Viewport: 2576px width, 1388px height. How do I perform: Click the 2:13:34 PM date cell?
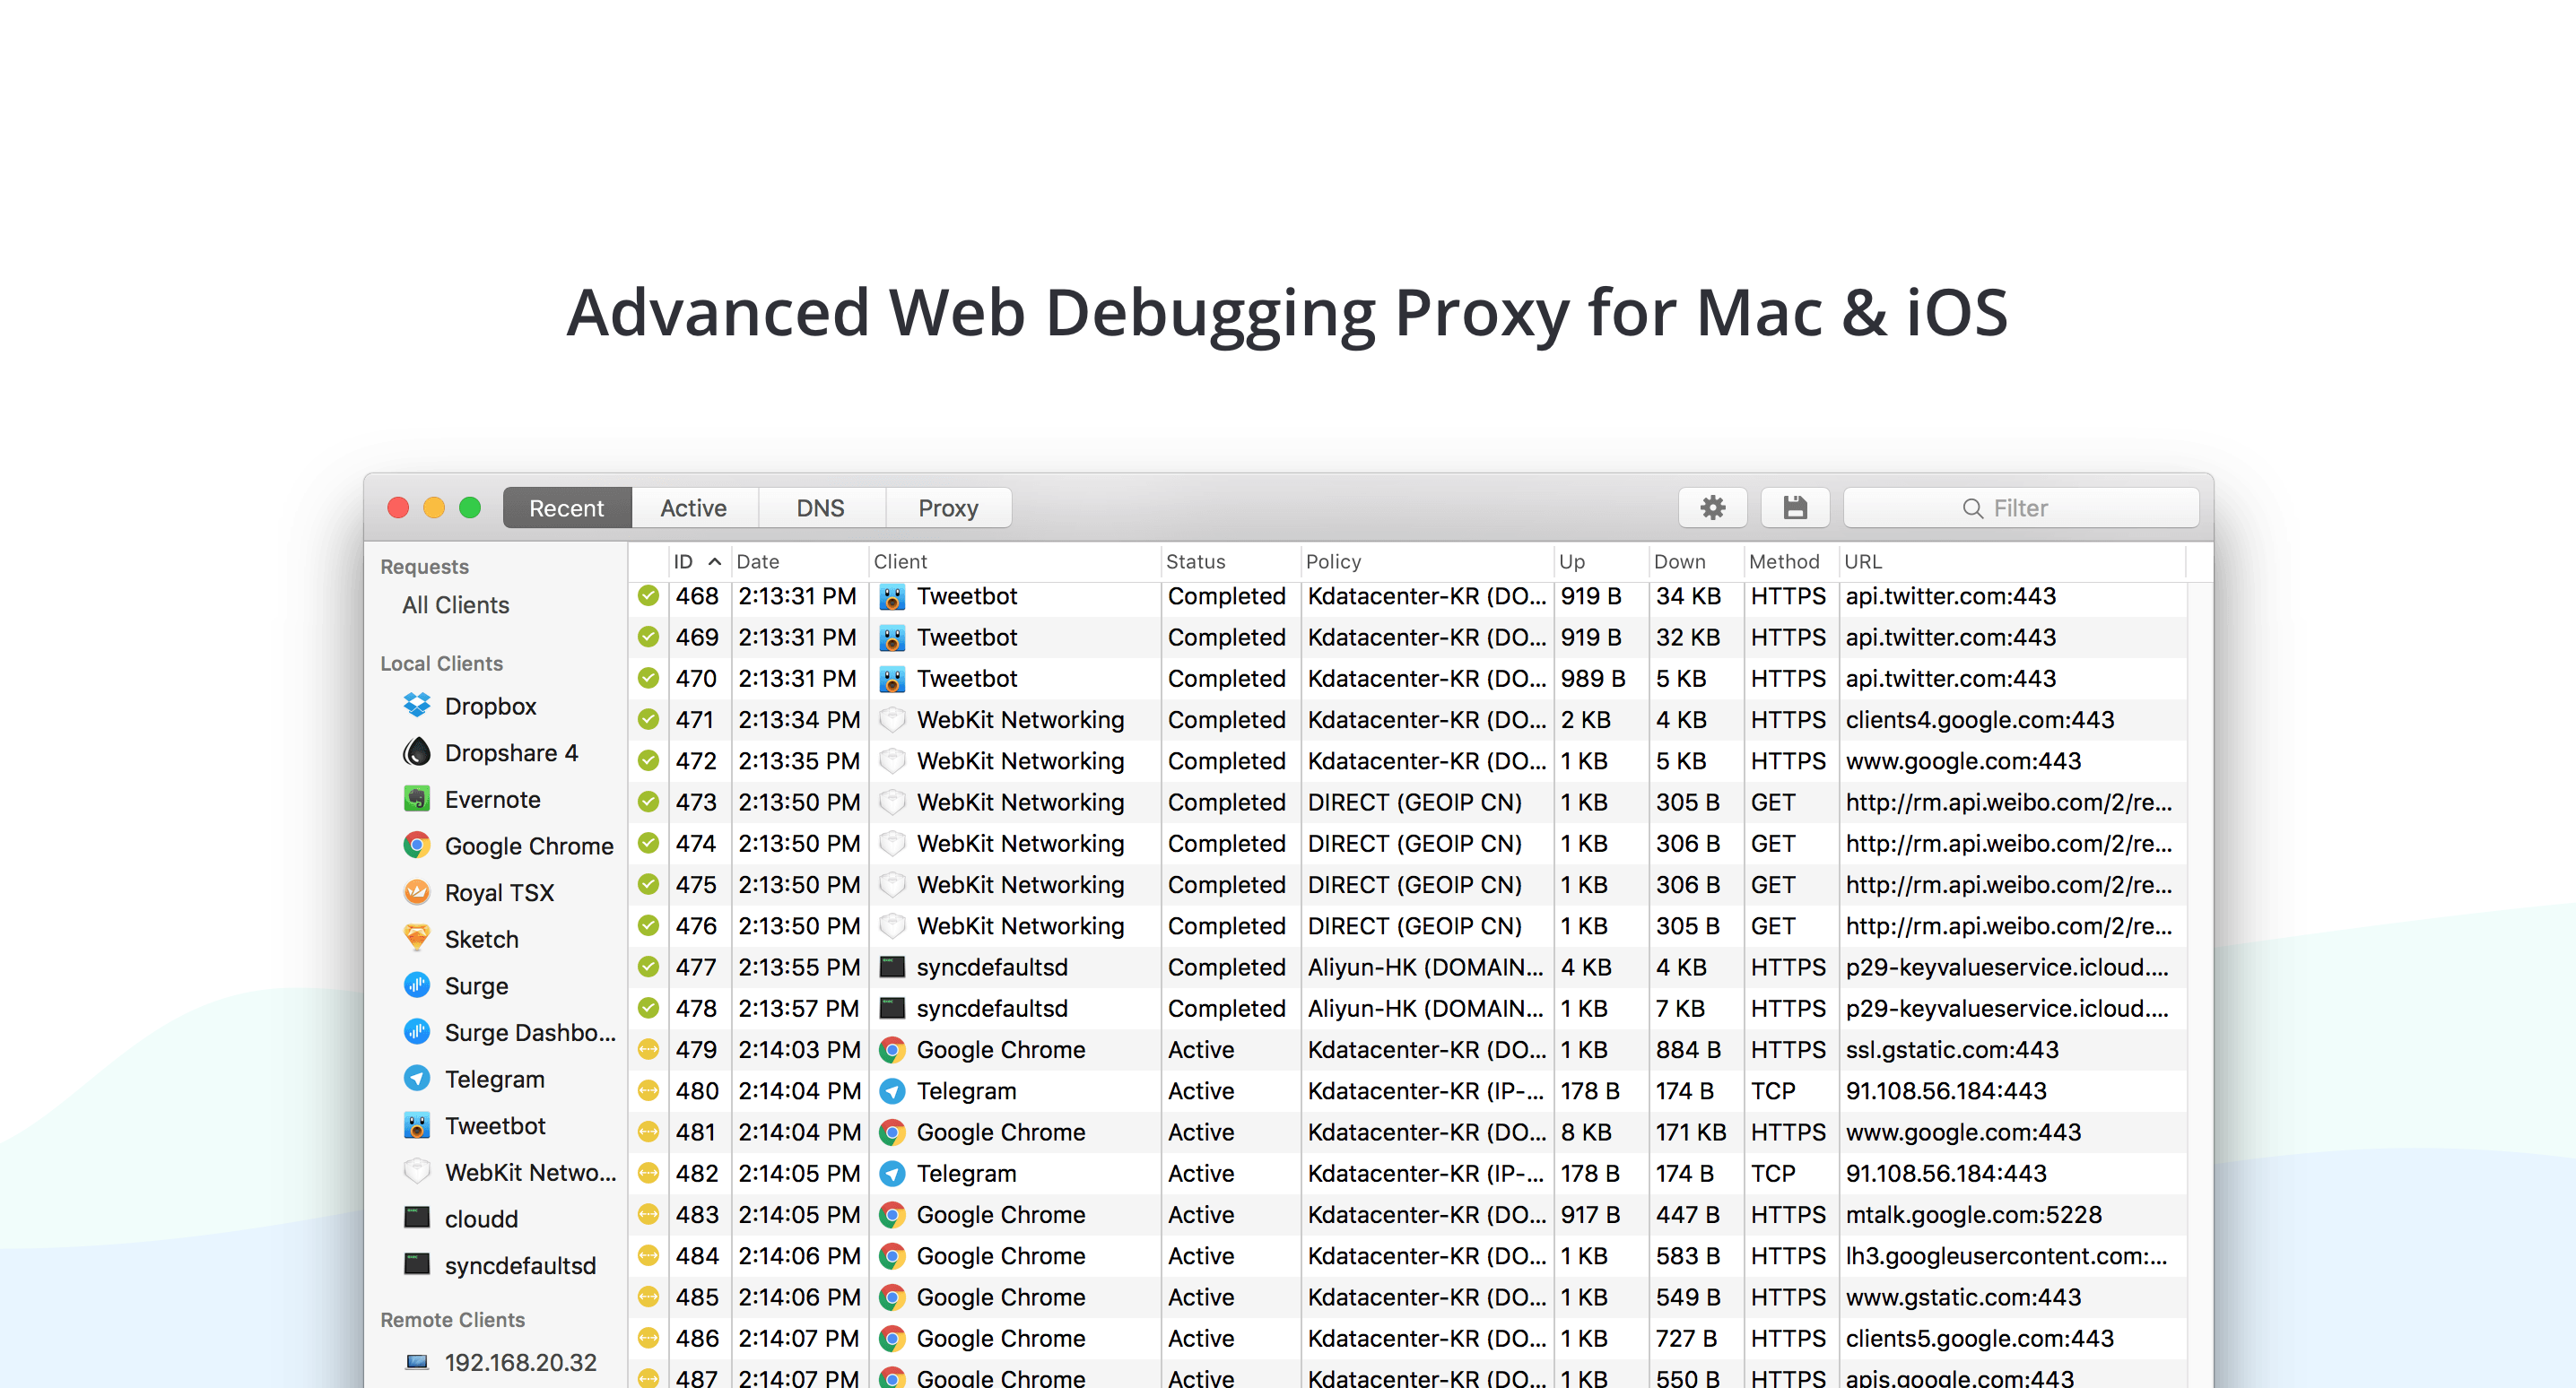(799, 720)
